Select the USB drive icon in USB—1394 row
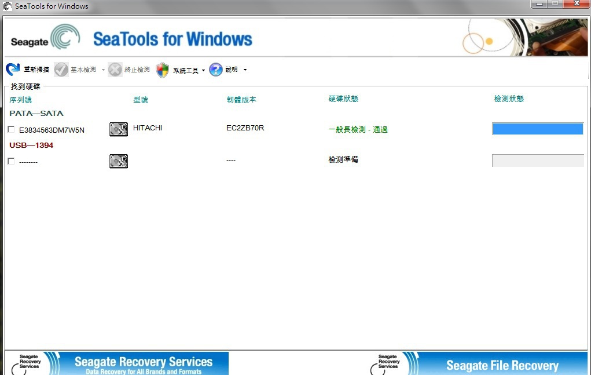 119,161
